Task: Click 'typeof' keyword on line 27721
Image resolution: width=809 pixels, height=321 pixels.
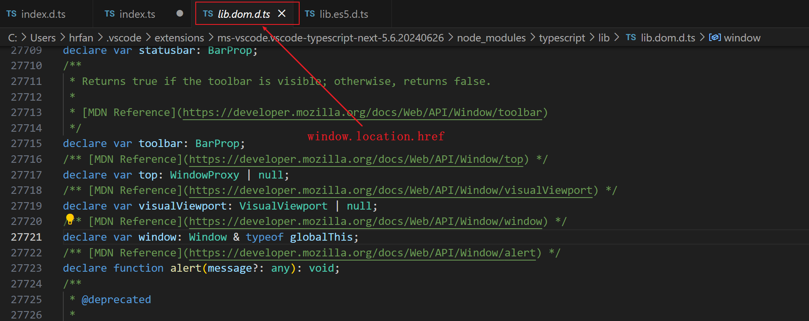Action: tap(264, 237)
